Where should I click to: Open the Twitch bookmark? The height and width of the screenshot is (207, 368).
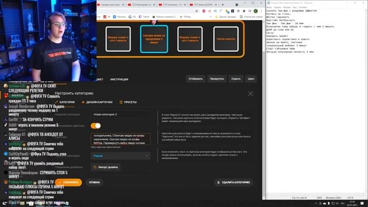click(144, 17)
